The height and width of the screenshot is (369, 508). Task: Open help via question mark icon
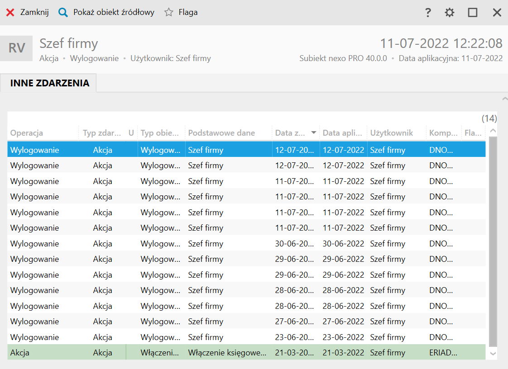pyautogui.click(x=428, y=13)
